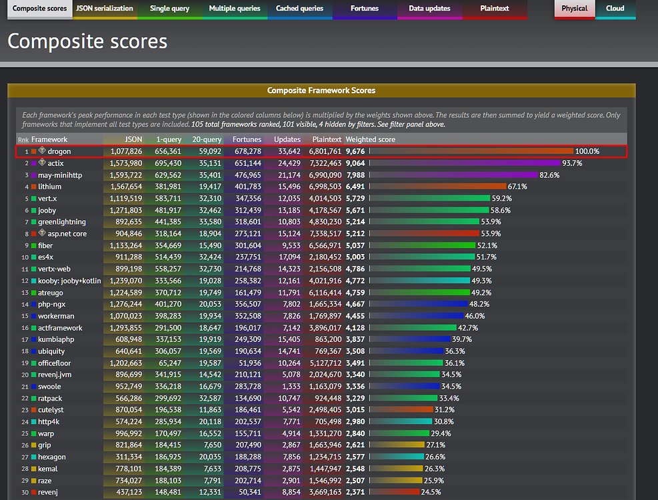Go to the Cached queries tab
Screen dimensions: 658x500
point(299,9)
